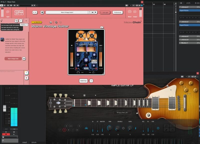Send the chat message with up-arrow button
The height and width of the screenshot is (144, 200).
(x=26, y=73)
